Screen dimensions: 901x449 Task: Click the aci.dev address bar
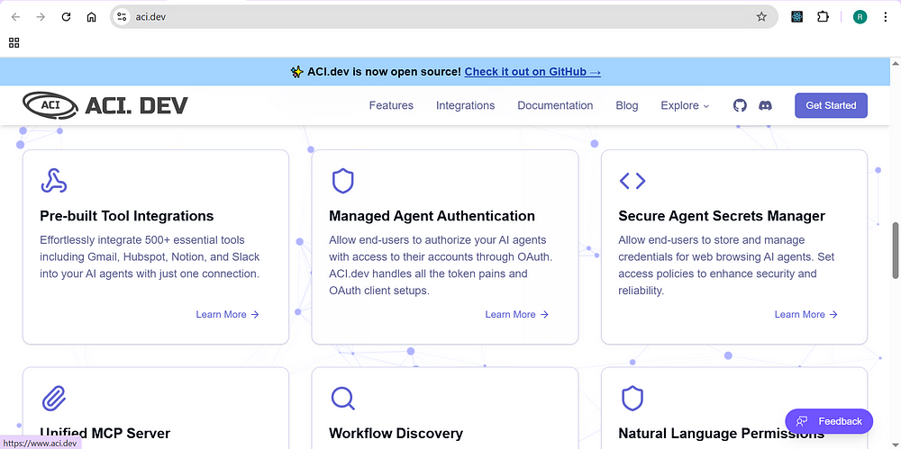click(x=442, y=17)
